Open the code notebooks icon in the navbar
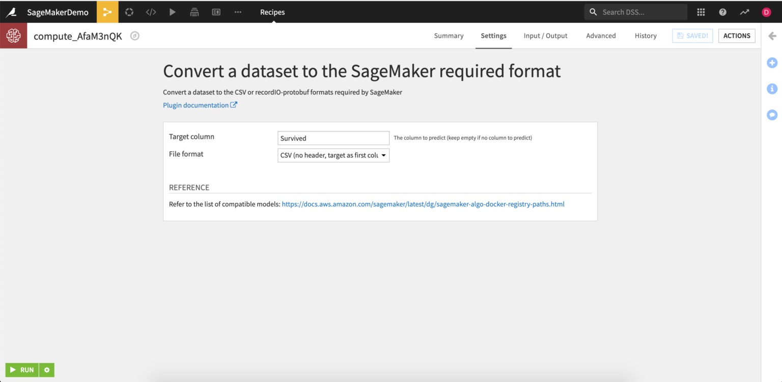The width and height of the screenshot is (782, 382). pyautogui.click(x=151, y=12)
